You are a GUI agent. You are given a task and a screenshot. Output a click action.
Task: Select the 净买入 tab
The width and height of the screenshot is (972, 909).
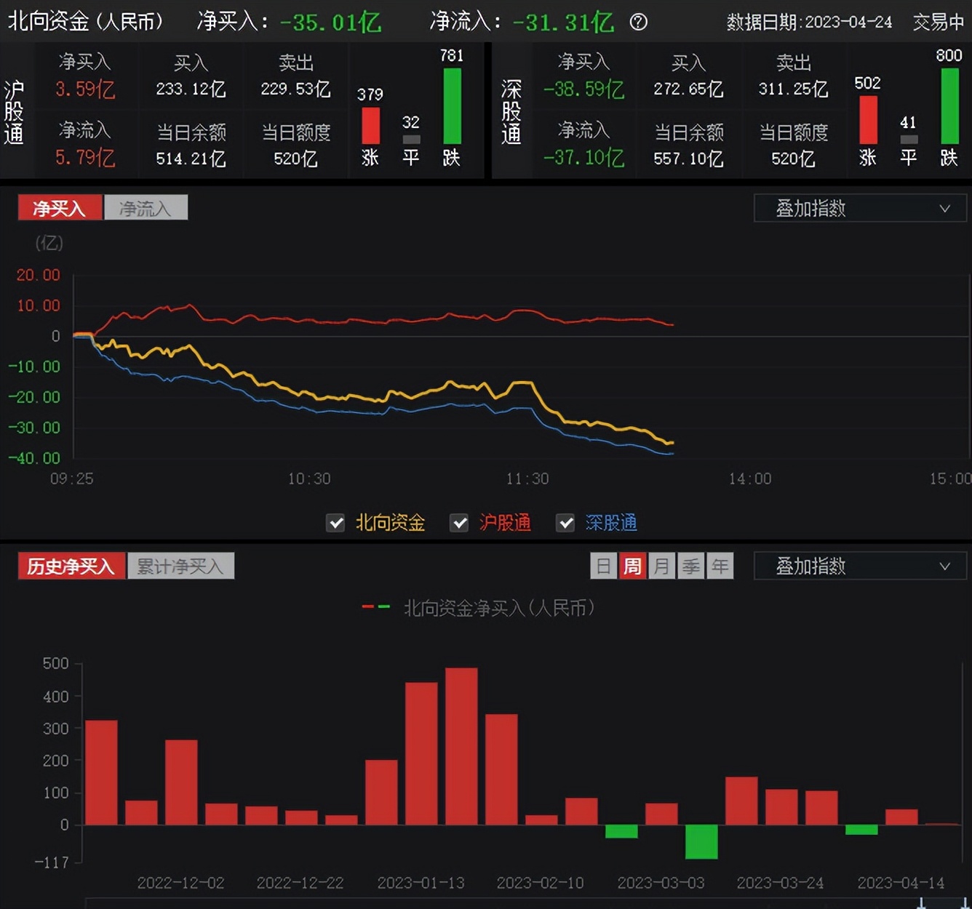click(60, 207)
